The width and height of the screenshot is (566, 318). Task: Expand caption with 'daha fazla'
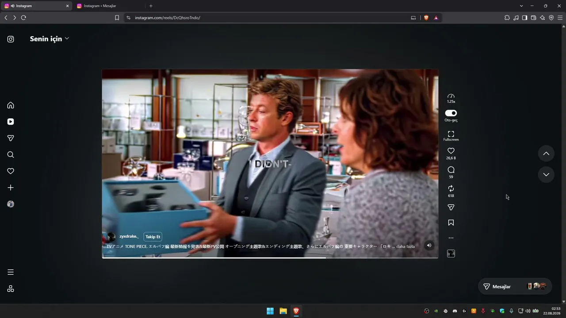(x=405, y=246)
